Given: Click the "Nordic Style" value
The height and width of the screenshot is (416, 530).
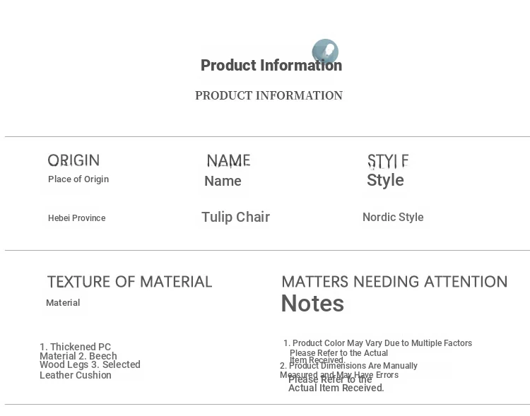Looking at the screenshot, I should click(393, 217).
